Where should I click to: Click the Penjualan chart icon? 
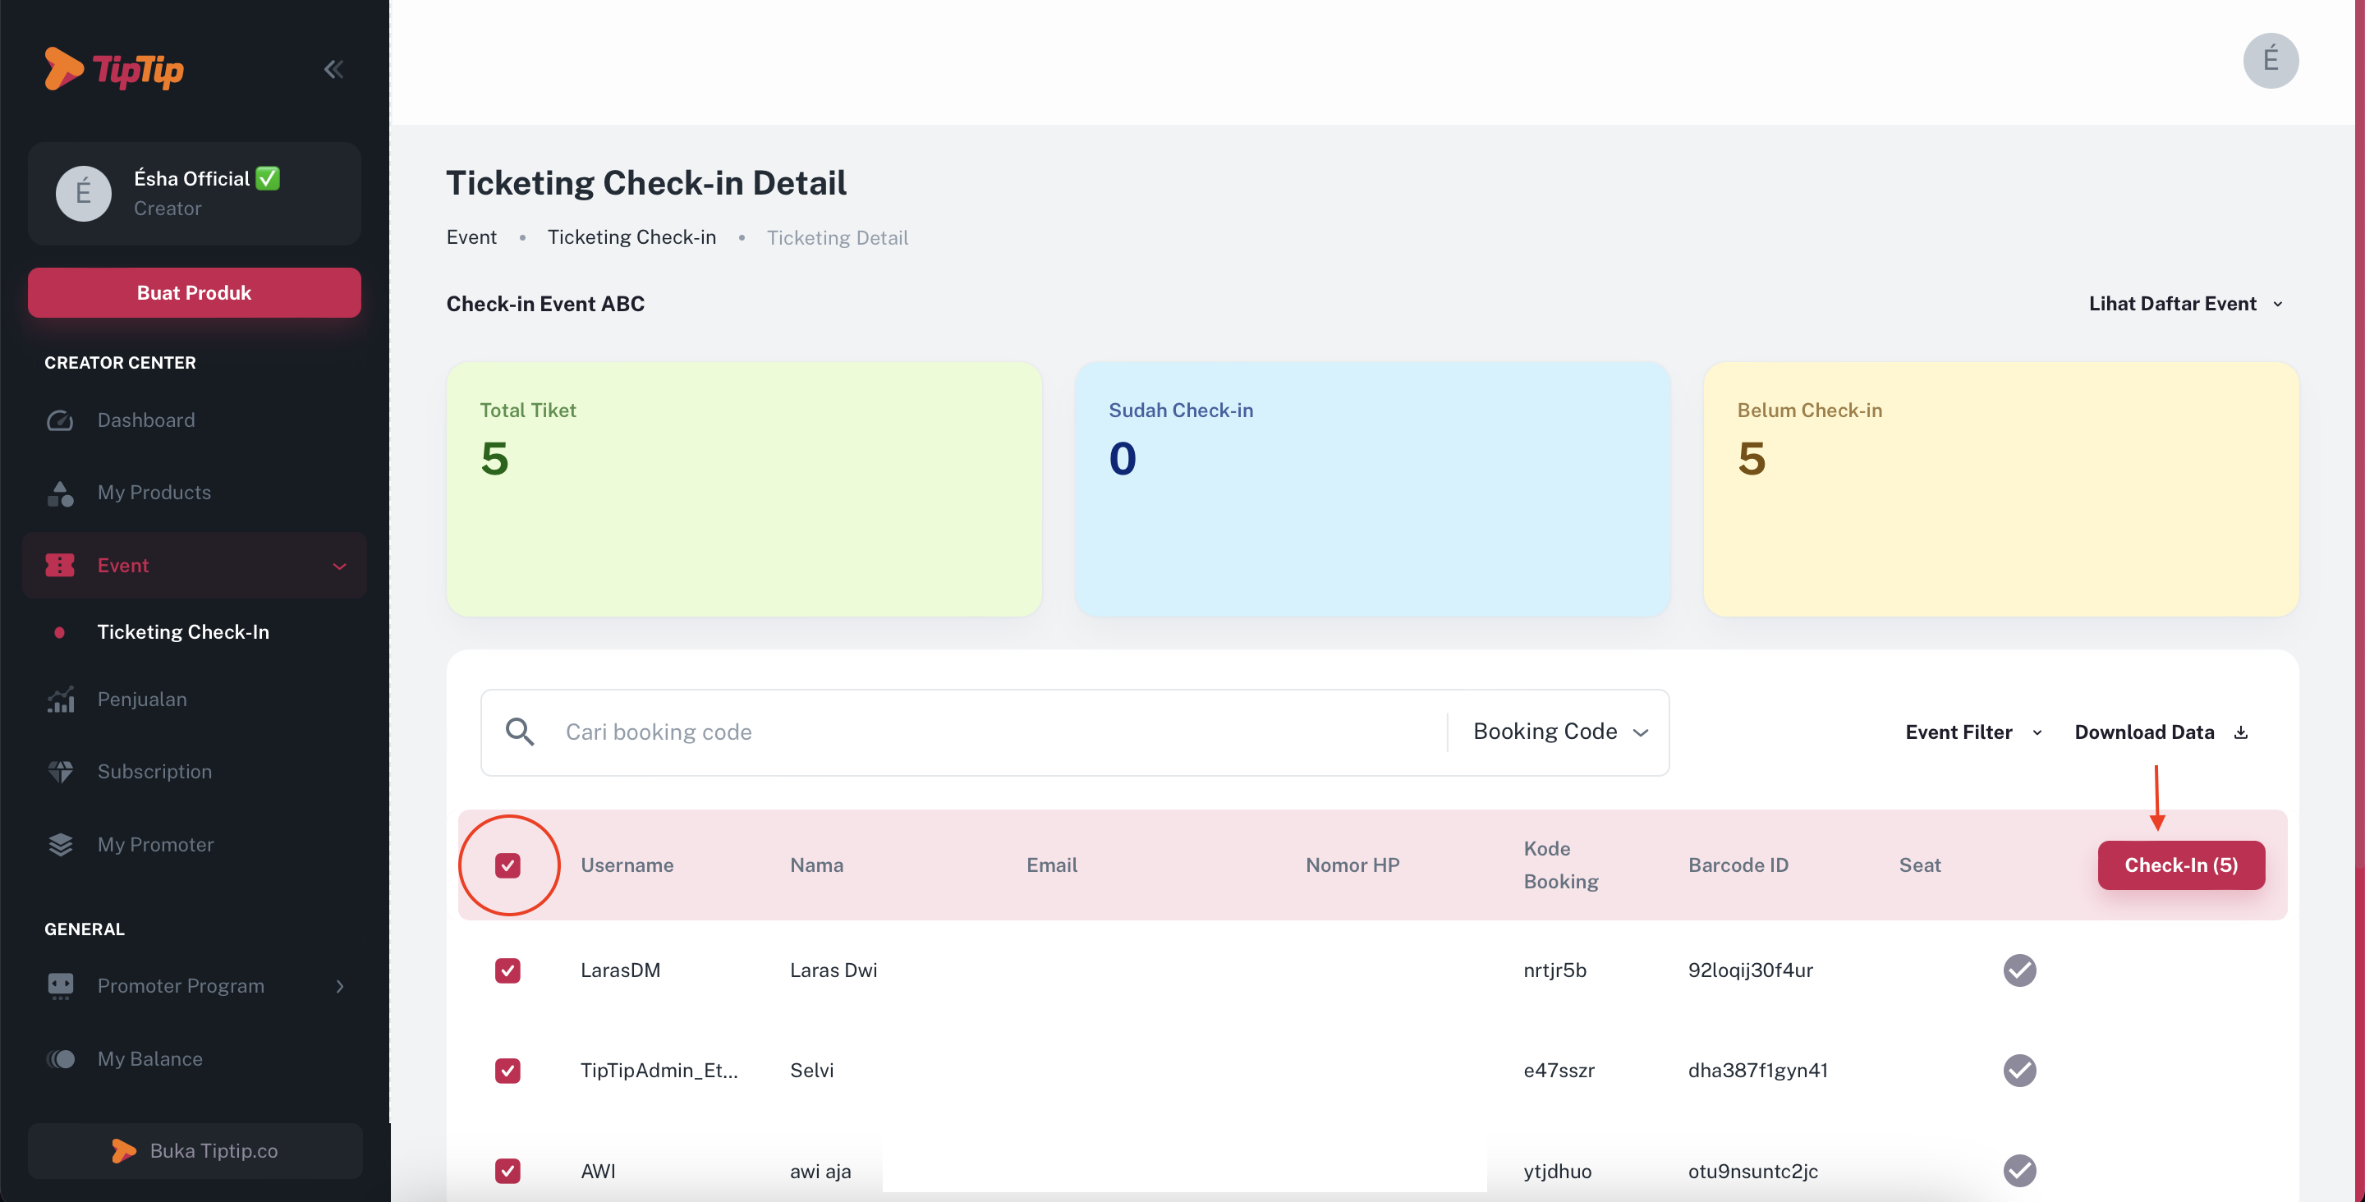coord(61,700)
